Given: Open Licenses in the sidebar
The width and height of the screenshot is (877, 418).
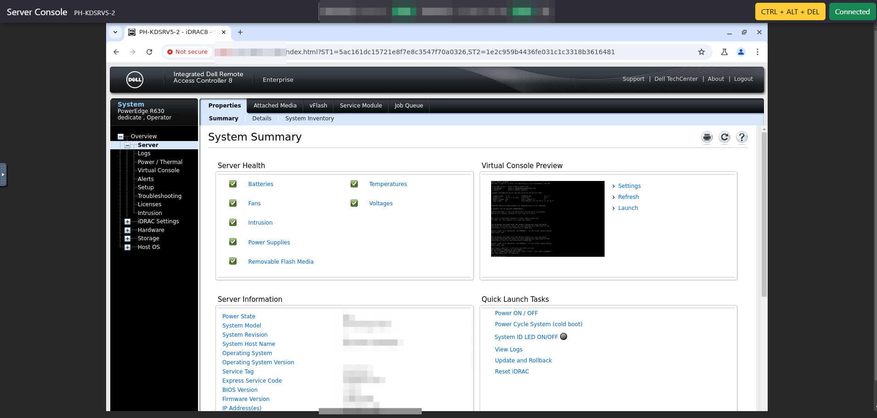Looking at the screenshot, I should click(149, 204).
